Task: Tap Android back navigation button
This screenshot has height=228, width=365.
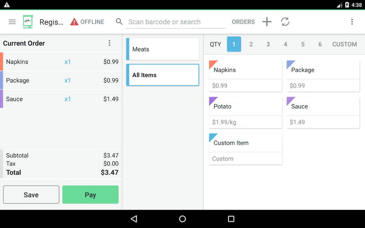Action: pyautogui.click(x=134, y=219)
